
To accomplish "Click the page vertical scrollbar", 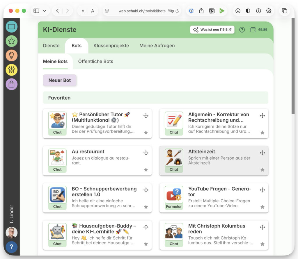I will coord(293,67).
